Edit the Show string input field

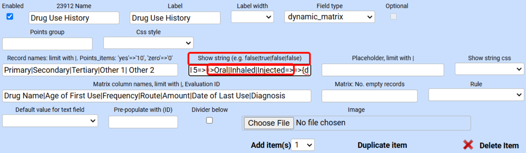point(249,70)
